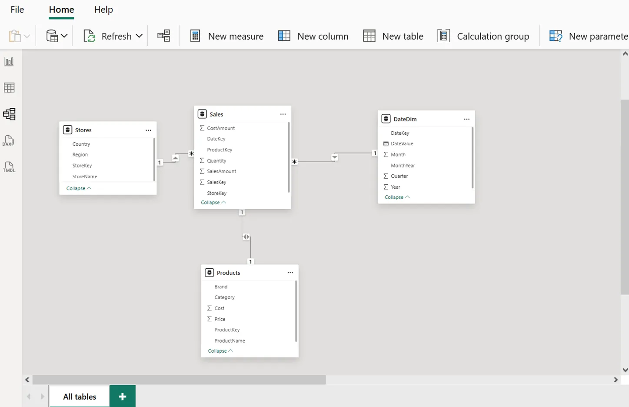Click the DateDim table header icon
The height and width of the screenshot is (407, 629).
pyautogui.click(x=386, y=119)
